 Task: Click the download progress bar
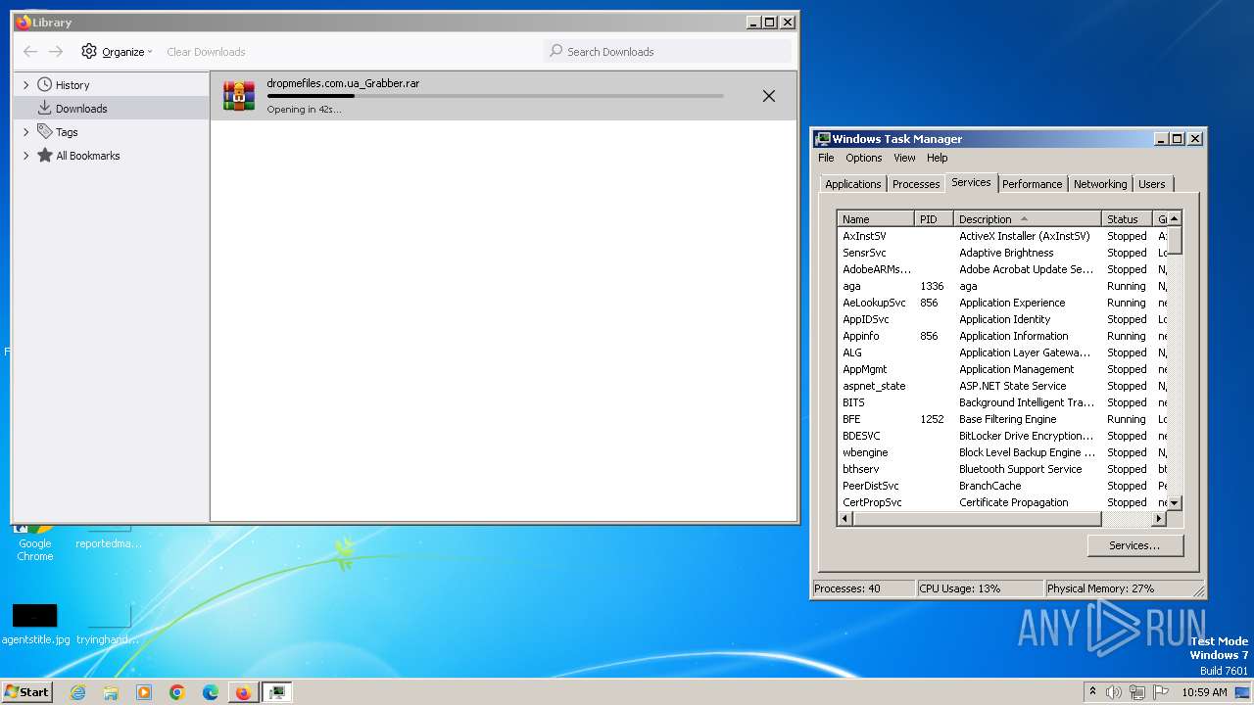(x=496, y=96)
